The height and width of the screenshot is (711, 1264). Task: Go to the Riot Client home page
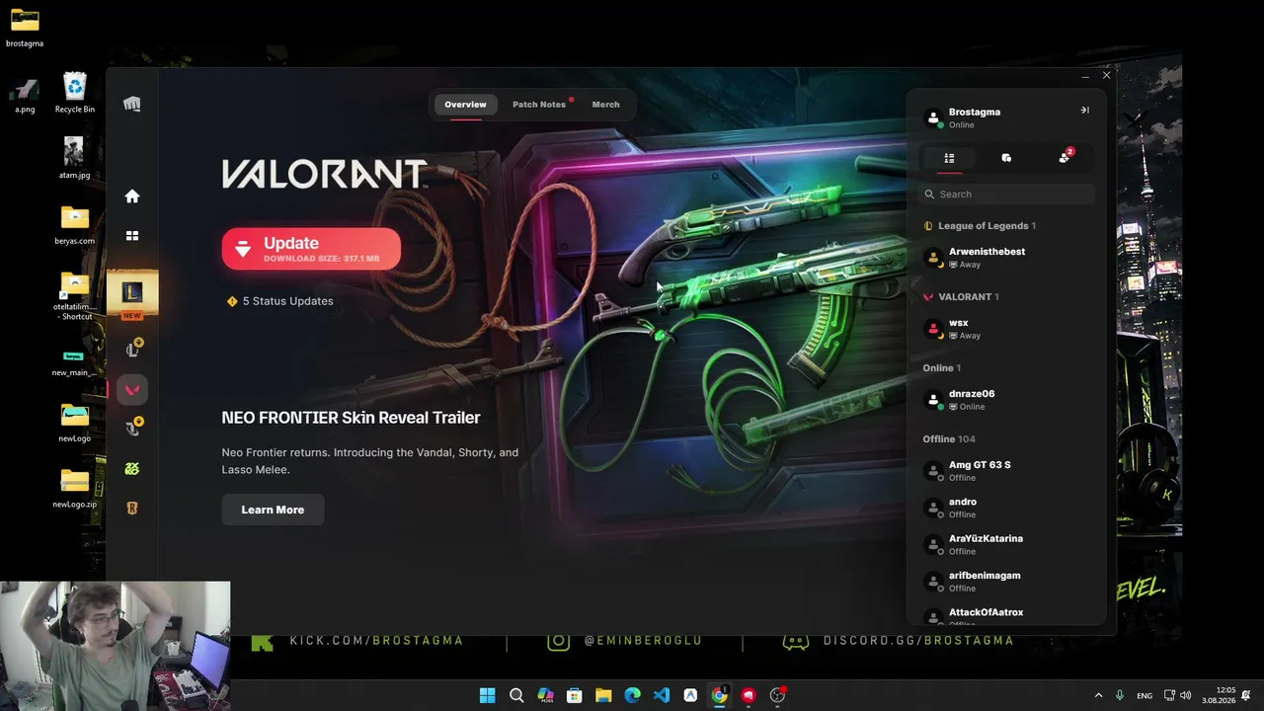tap(132, 197)
